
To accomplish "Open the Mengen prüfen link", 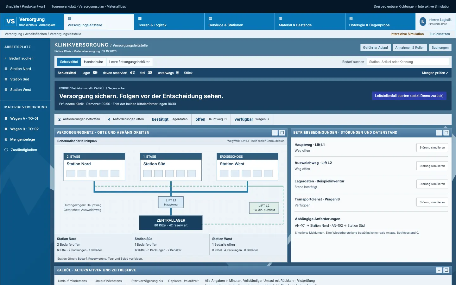I will click(435, 73).
